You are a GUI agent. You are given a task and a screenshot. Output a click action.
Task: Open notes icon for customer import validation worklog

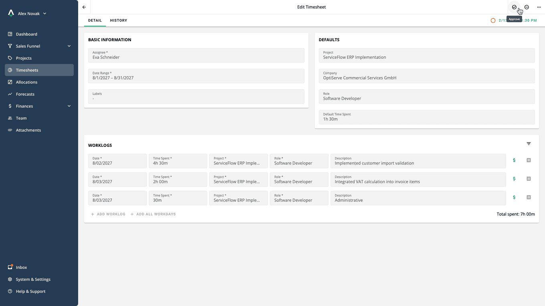(x=529, y=160)
